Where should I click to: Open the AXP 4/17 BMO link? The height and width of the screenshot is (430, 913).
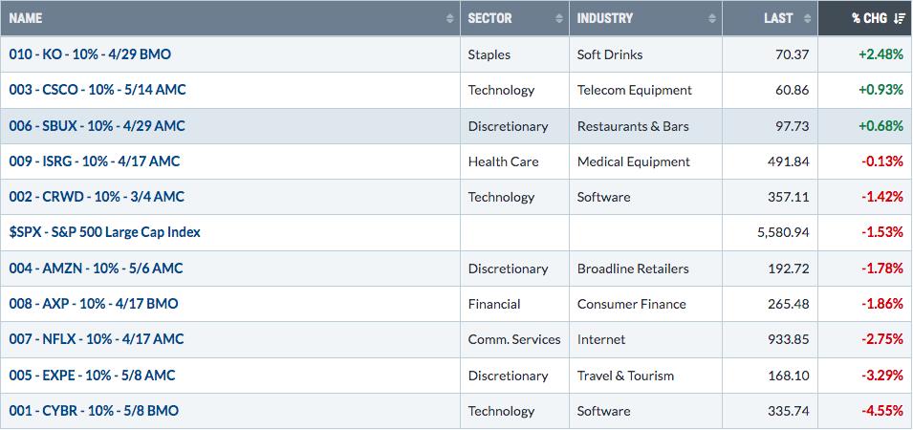93,304
